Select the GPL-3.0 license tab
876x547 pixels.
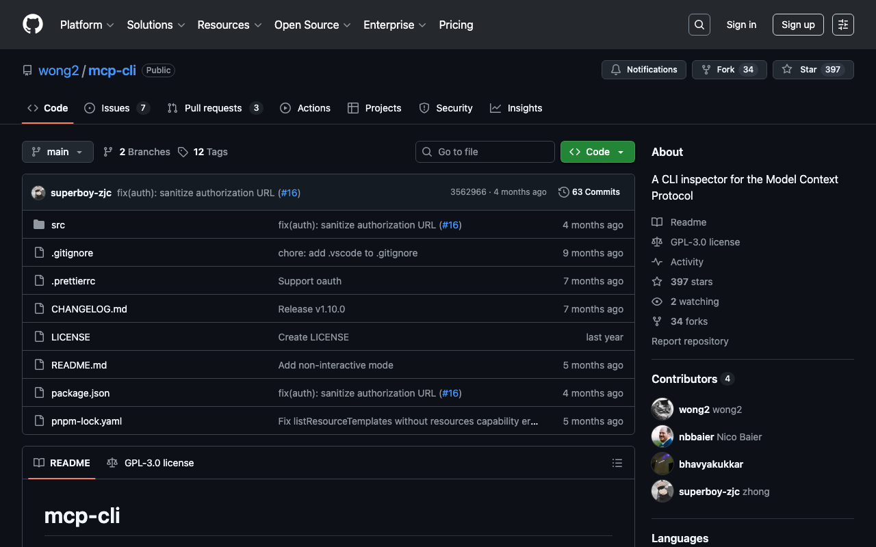click(151, 463)
